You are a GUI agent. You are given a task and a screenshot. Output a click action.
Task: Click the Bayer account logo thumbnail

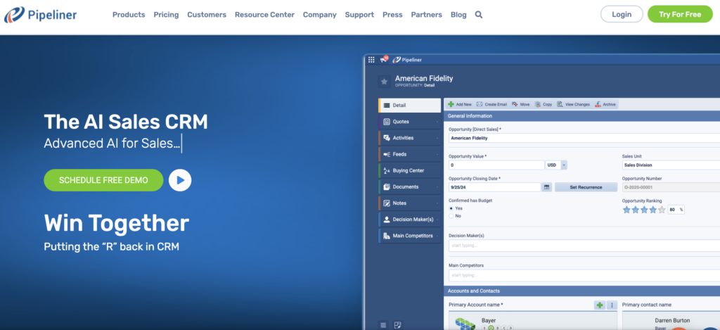(x=465, y=324)
